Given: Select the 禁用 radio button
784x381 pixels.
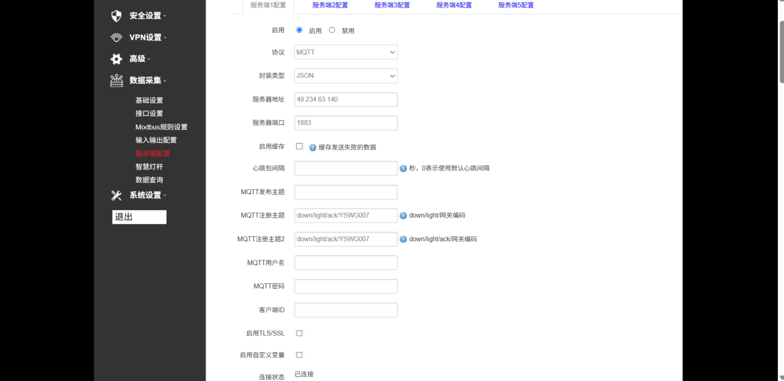Looking at the screenshot, I should point(331,29).
